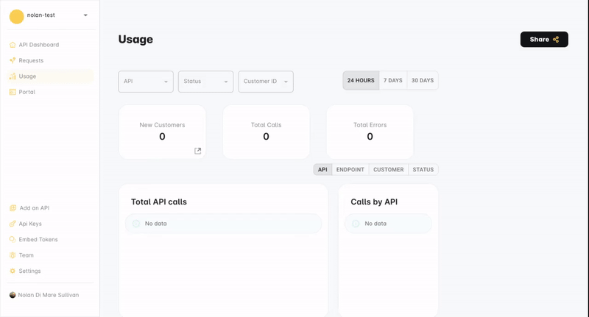
Task: Switch breakdown to STATUS tab
Action: 423,170
